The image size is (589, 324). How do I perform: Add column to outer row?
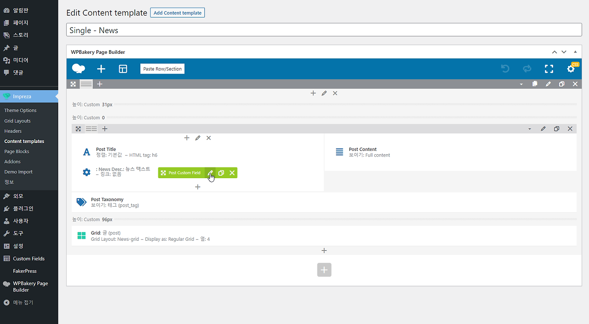tap(99, 84)
